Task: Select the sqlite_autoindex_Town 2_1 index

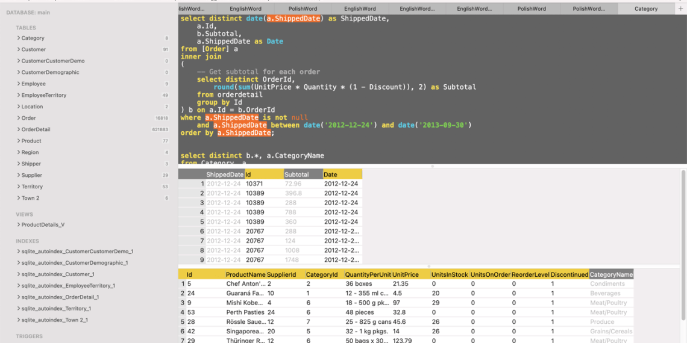Action: tap(54, 320)
